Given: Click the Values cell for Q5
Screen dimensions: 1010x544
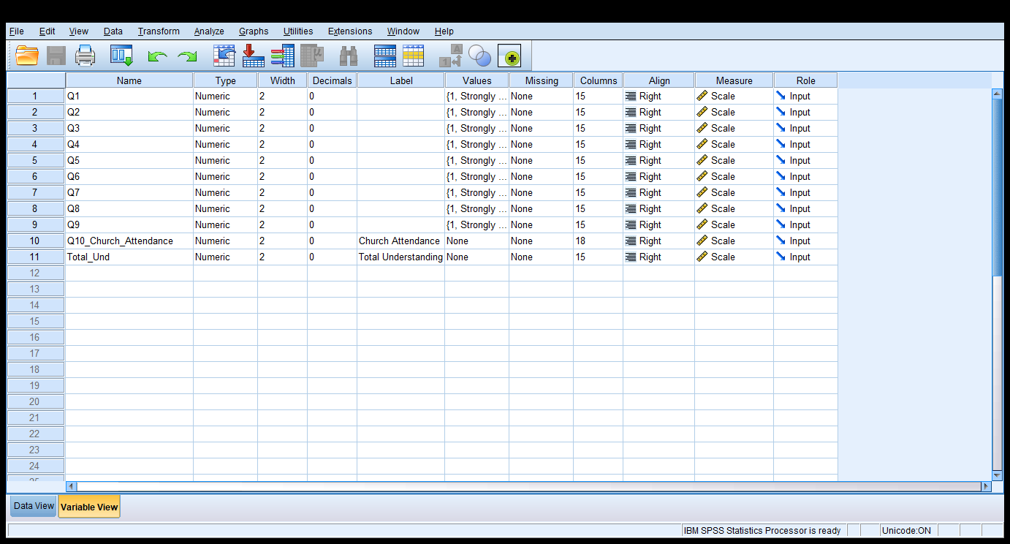Looking at the screenshot, I should click(x=476, y=160).
